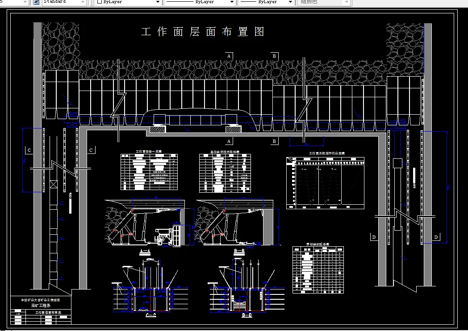Expand the leftmost layer control list
The height and width of the screenshot is (331, 468).
coord(26,2)
